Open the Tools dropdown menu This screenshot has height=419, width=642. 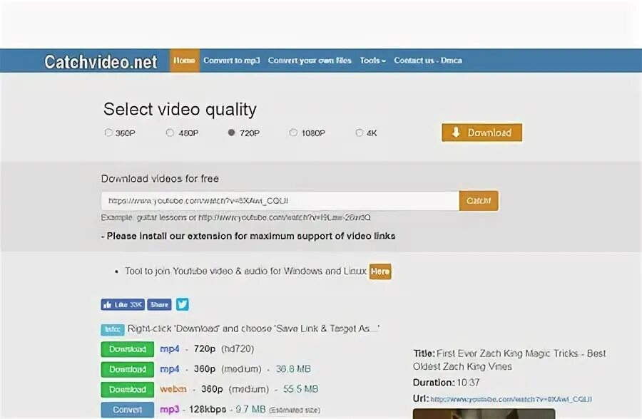[372, 61]
